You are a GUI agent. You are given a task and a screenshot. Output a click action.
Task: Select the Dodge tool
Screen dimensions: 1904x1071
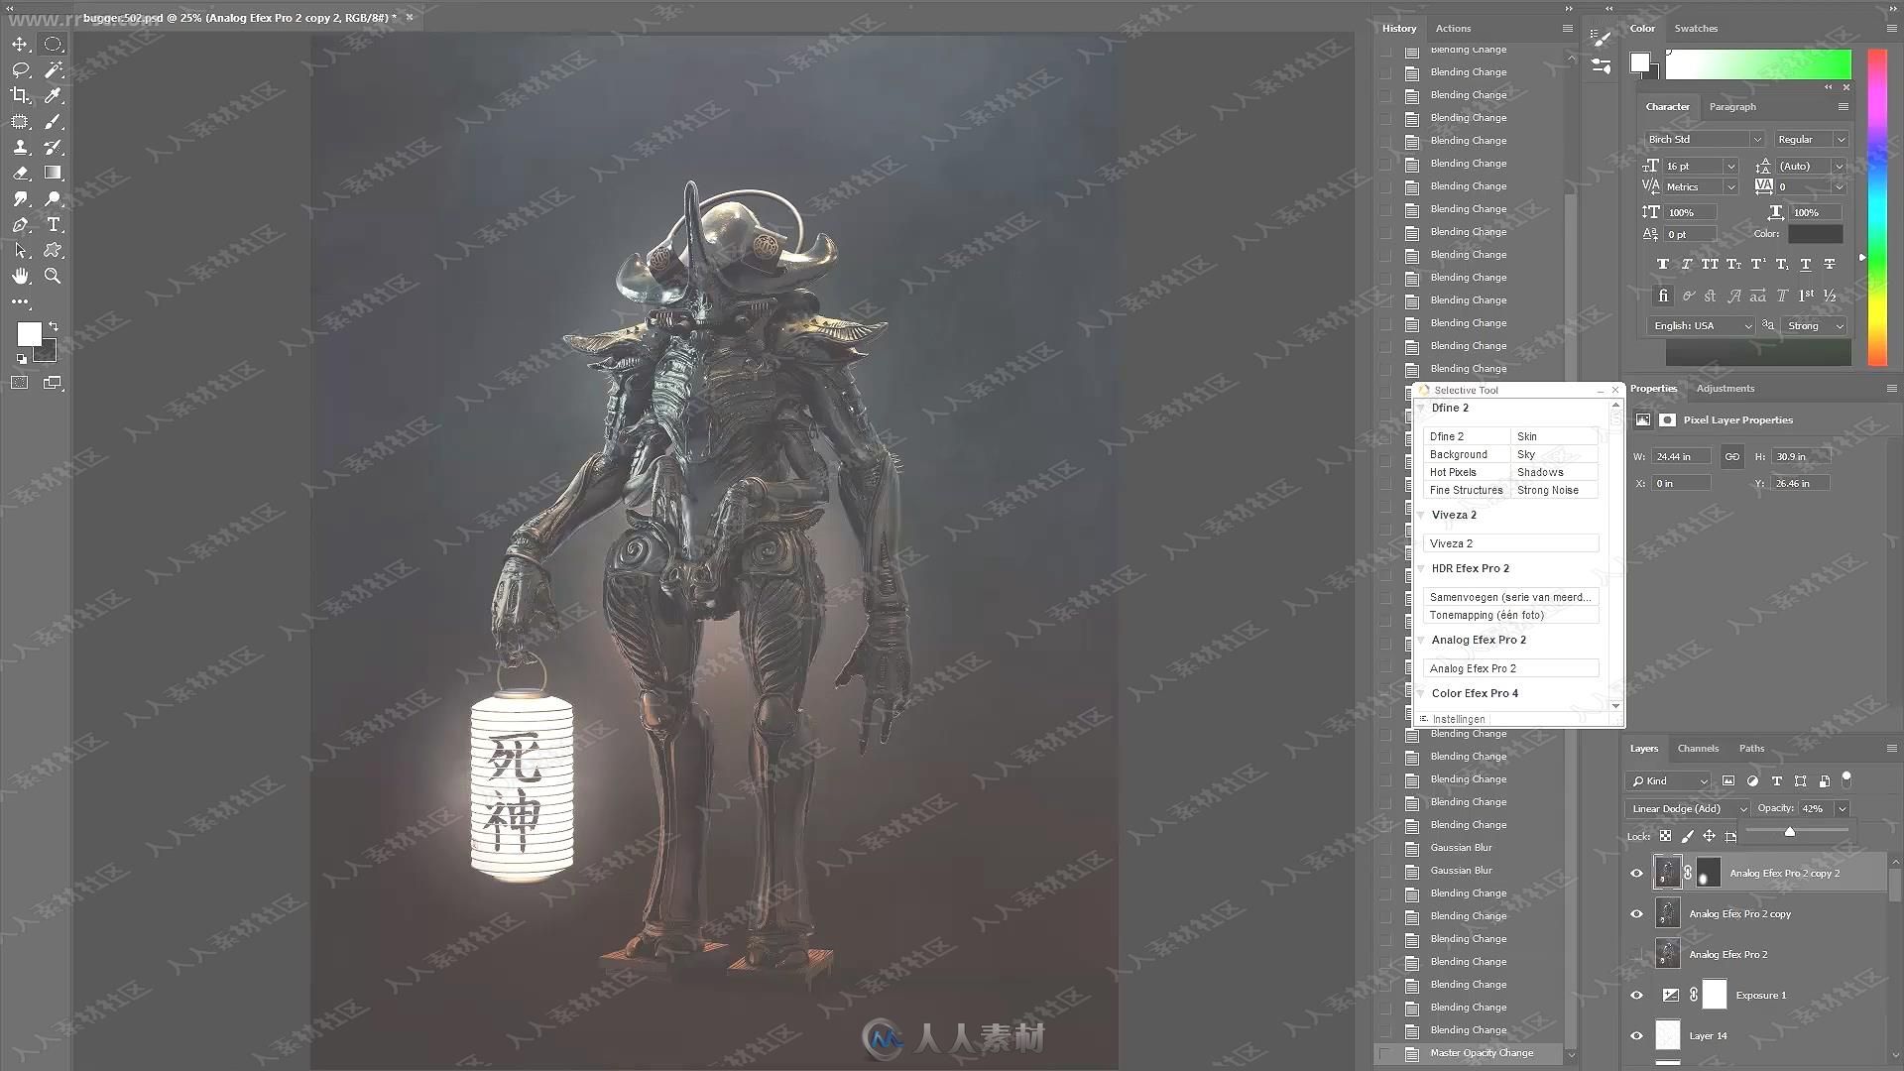(x=53, y=199)
